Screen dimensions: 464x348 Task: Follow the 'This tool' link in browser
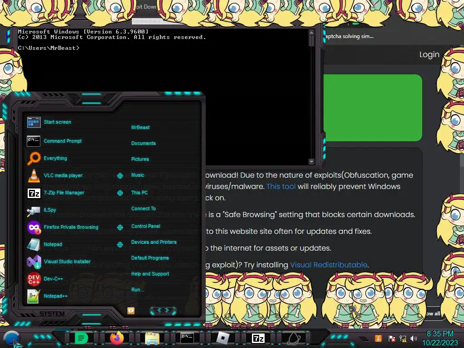(x=281, y=186)
